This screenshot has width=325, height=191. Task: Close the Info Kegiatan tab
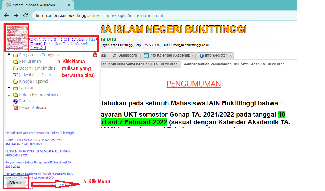[230, 56]
